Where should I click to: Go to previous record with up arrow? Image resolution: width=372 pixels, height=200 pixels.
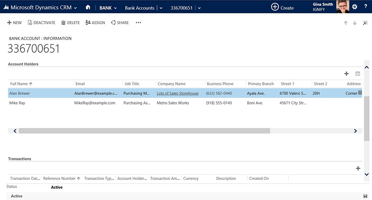[345, 23]
